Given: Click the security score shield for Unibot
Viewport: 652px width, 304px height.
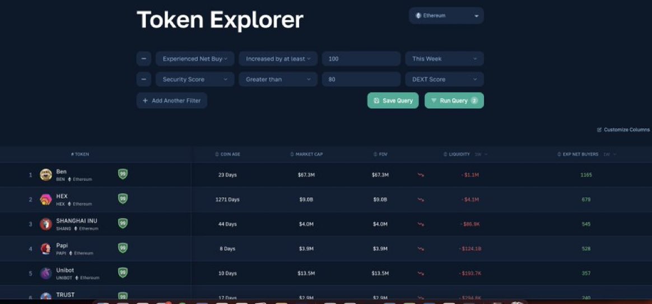Looking at the screenshot, I should point(123,273).
